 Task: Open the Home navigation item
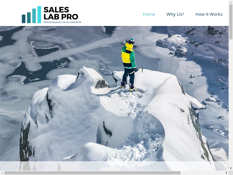[149, 14]
